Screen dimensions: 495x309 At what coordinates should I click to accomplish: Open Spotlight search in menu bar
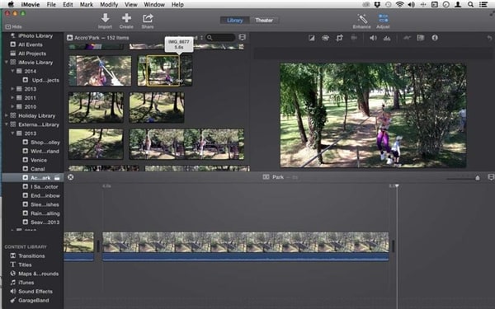(470, 4)
